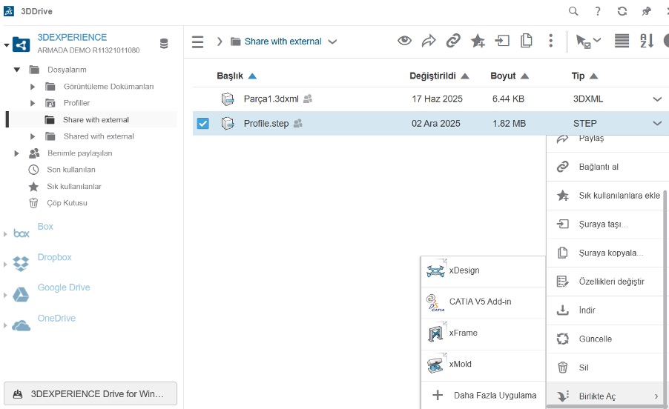This screenshot has width=669, height=409.
Task: Click shared-users icon next to Profile.step
Action: point(298,124)
